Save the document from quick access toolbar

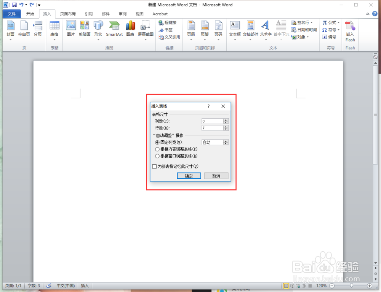pyautogui.click(x=14, y=5)
